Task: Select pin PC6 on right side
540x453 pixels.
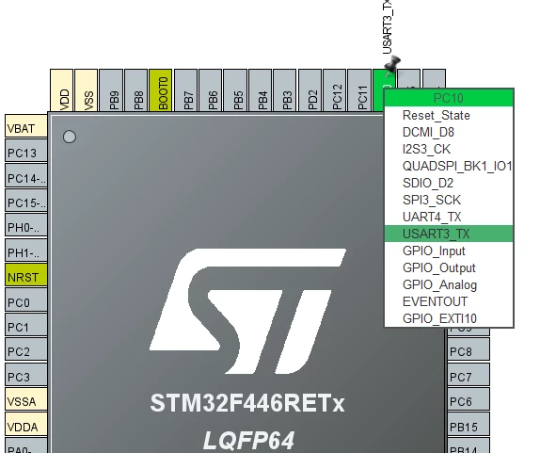Action: click(x=469, y=399)
